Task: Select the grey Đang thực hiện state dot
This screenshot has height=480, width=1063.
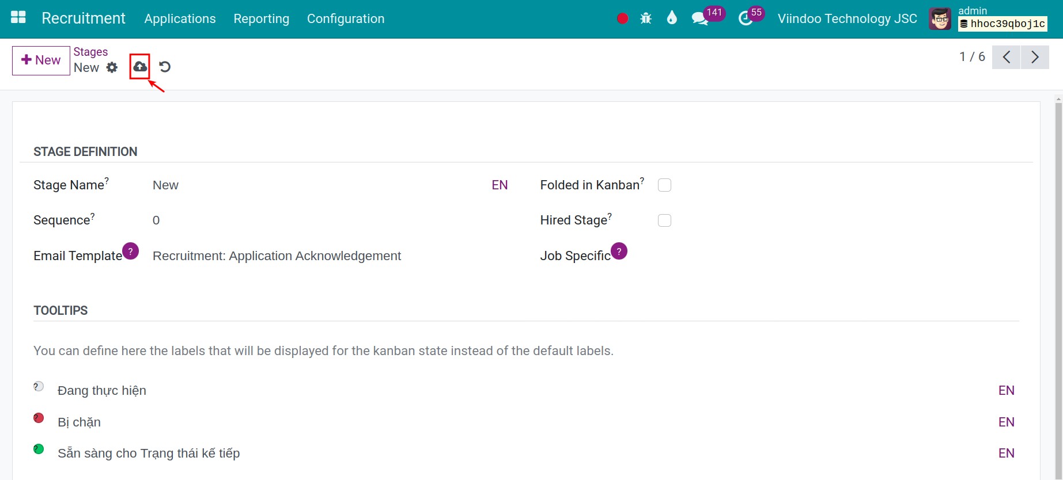Action: (x=39, y=386)
